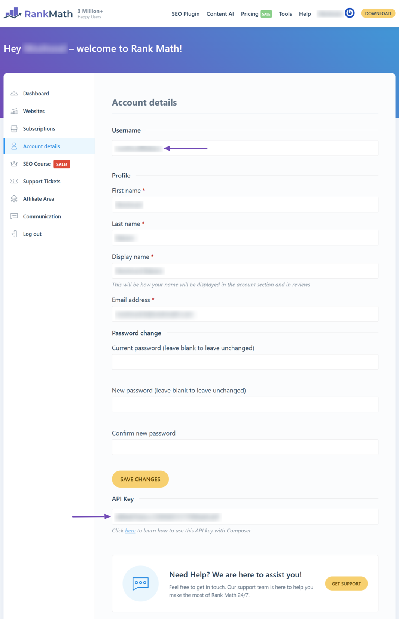
Task: Click '3 Million+ Happy Users' text
Action: point(90,13)
